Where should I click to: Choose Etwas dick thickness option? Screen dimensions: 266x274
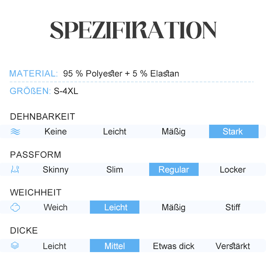coord(173,246)
